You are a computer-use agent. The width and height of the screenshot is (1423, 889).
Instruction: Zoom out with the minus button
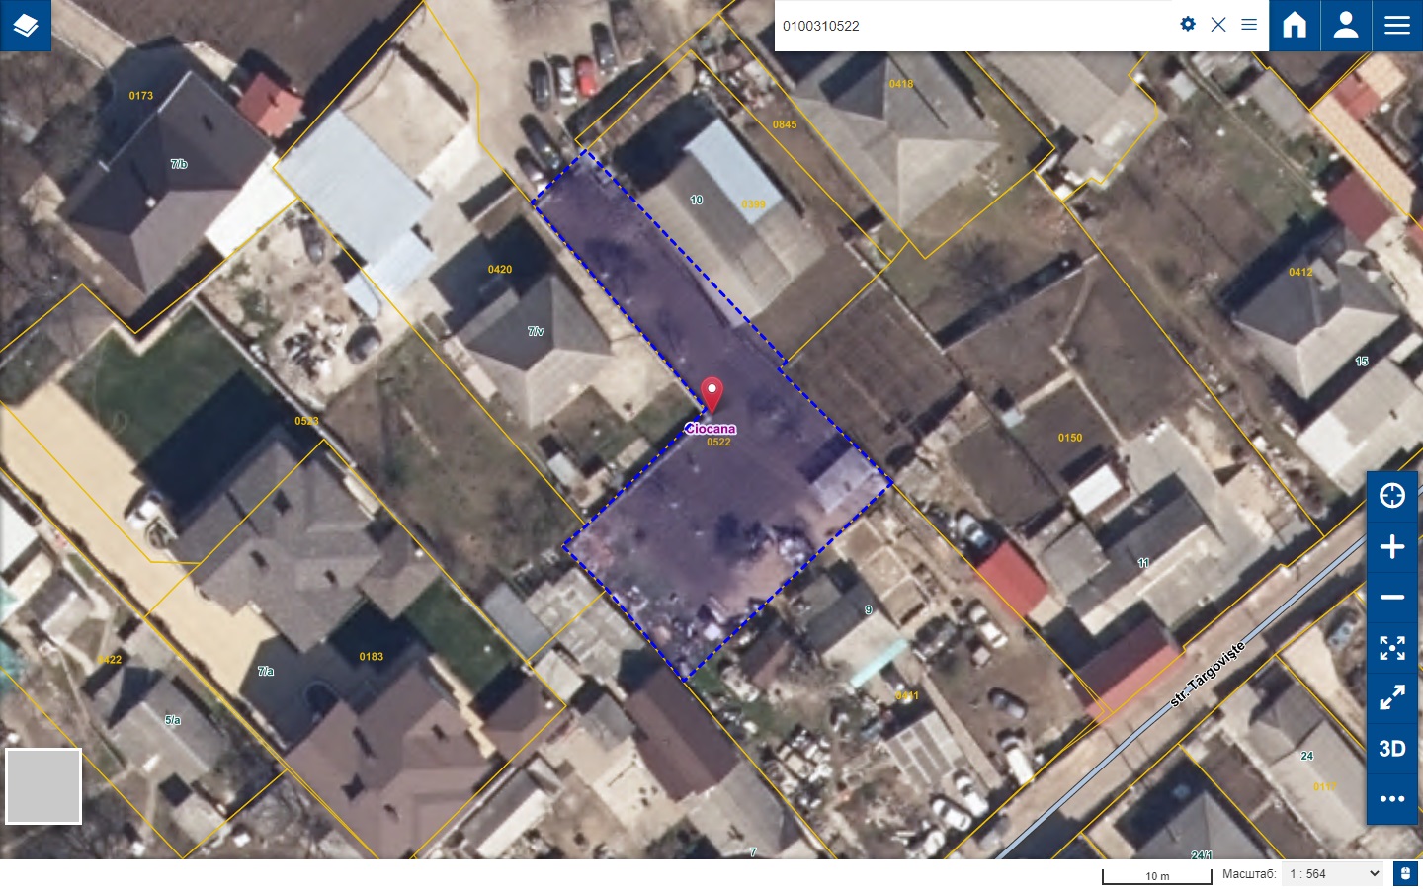click(x=1392, y=598)
